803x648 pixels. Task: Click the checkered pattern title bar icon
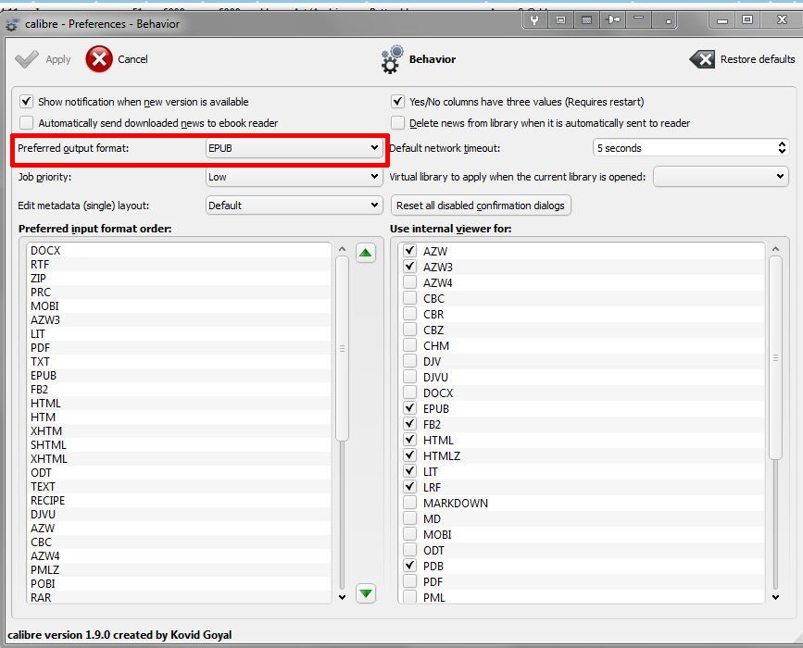point(587,20)
